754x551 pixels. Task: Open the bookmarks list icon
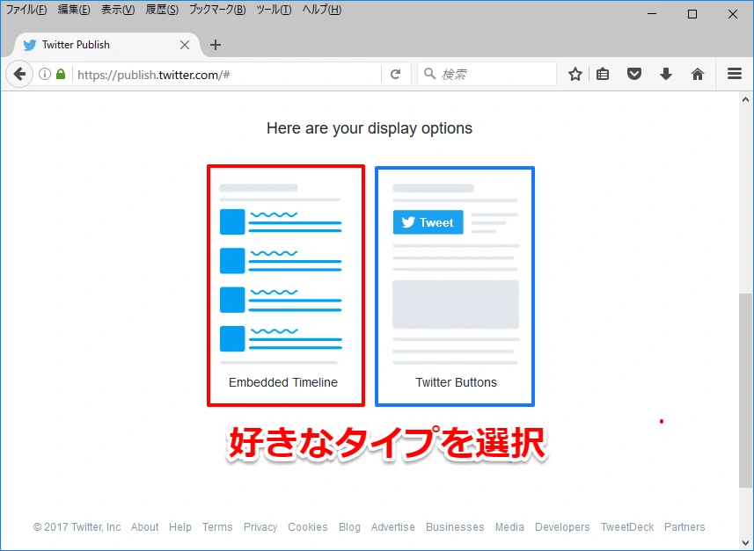tap(603, 75)
